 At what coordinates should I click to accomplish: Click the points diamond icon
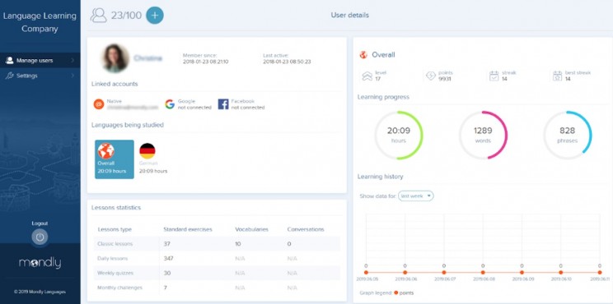point(431,76)
